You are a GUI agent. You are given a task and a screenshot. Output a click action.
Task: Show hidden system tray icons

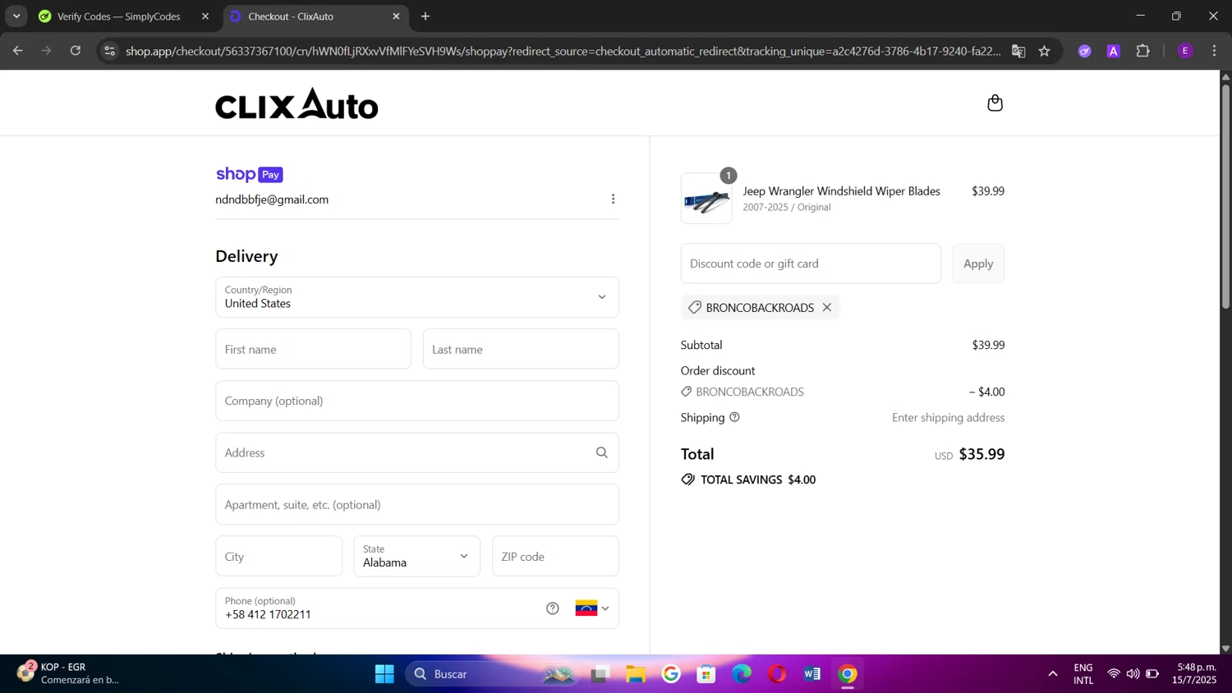(1052, 674)
